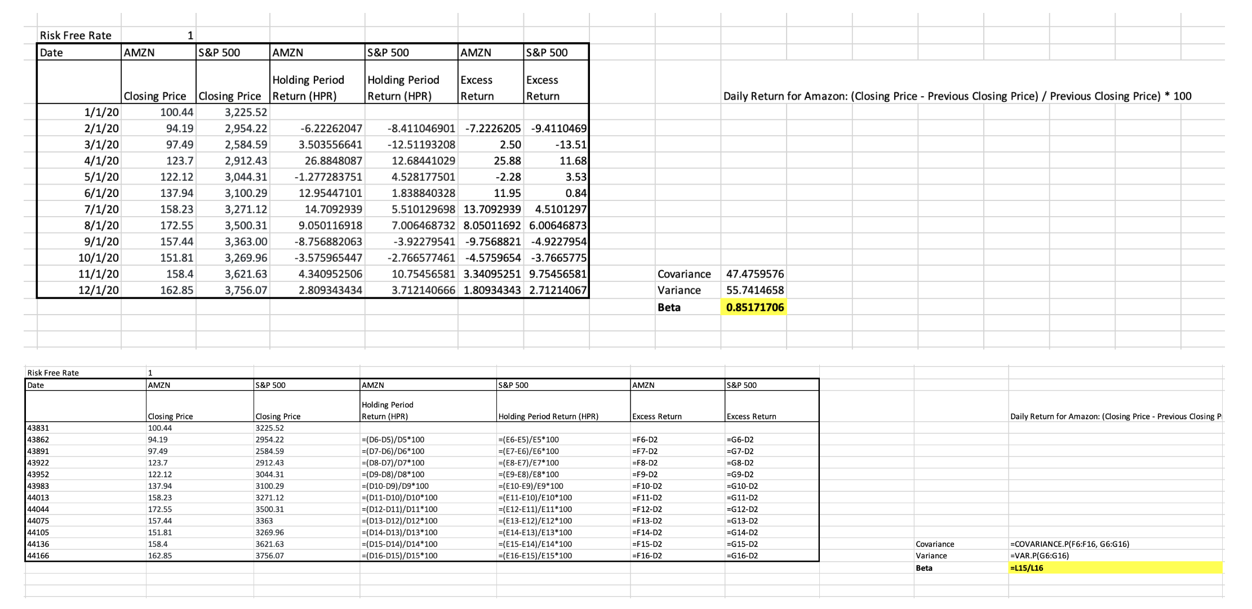
Task: Click the highlighted =L15/L16 formula cell
Action: (x=1027, y=568)
